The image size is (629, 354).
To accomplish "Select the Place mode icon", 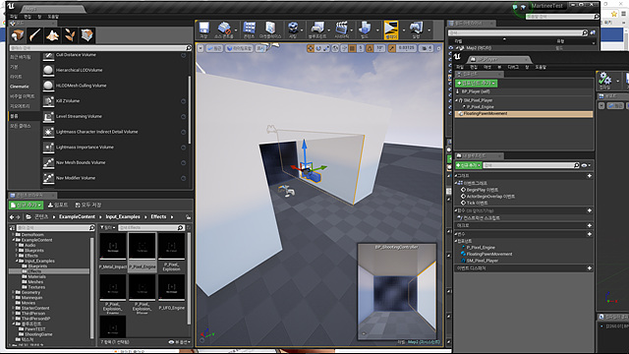I will [x=18, y=35].
